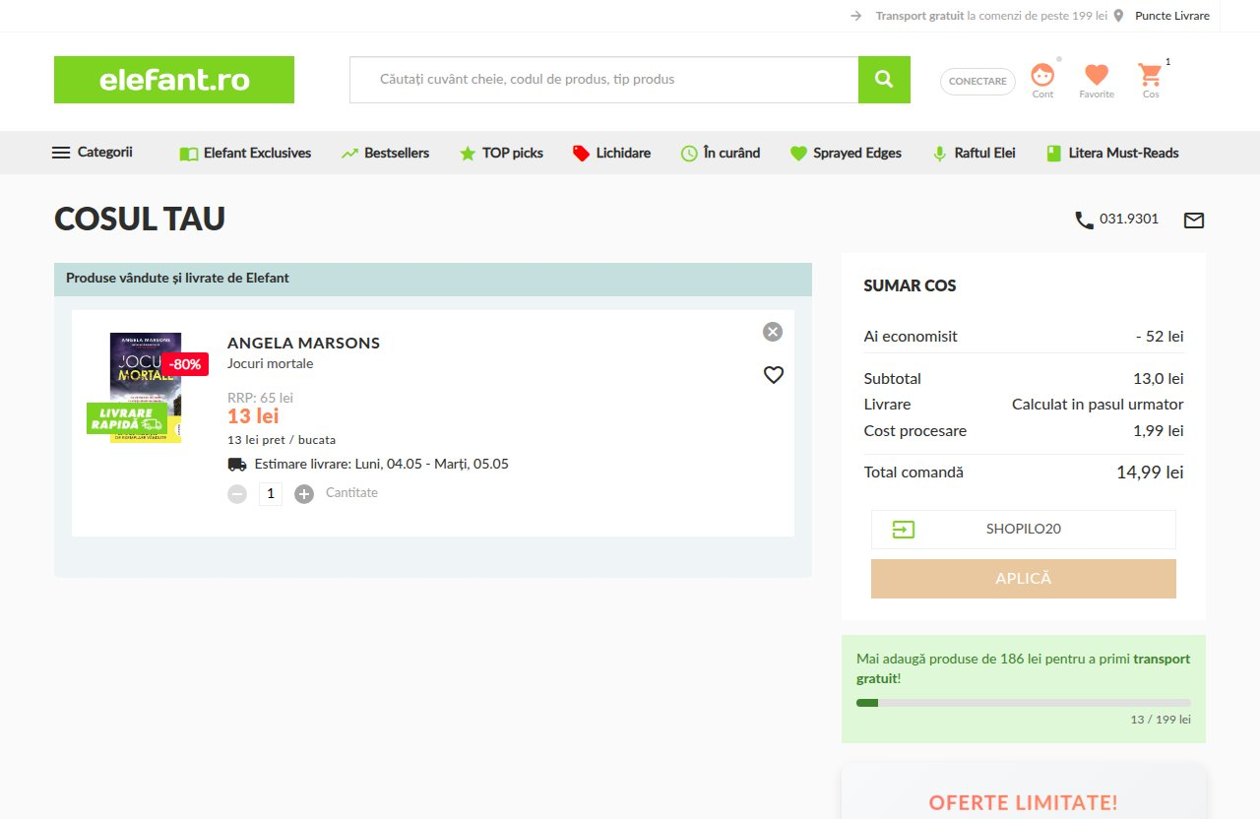The height and width of the screenshot is (819, 1260).
Task: Click the -80% discount badge
Action: tap(185, 364)
